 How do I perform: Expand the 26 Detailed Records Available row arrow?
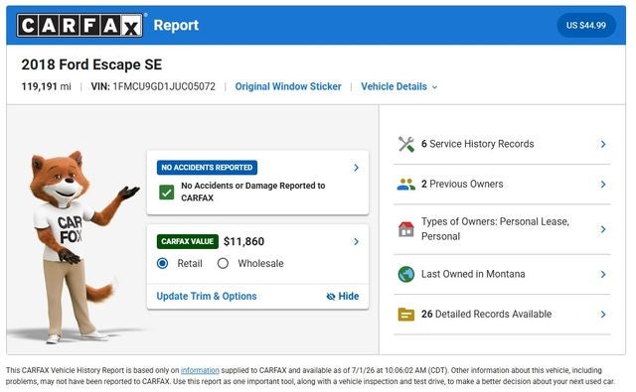coord(603,315)
